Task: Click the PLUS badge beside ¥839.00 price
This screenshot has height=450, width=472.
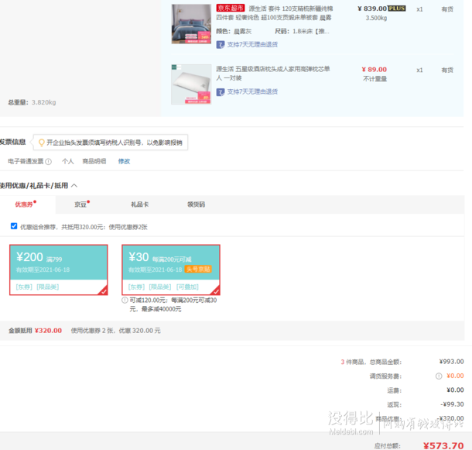Action: (397, 9)
